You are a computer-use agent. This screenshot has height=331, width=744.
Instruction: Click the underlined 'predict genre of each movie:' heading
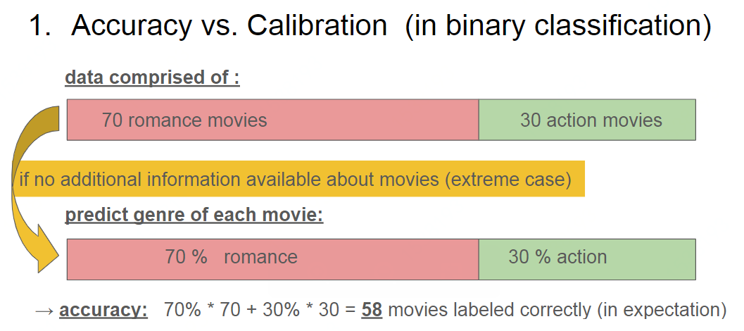194,214
